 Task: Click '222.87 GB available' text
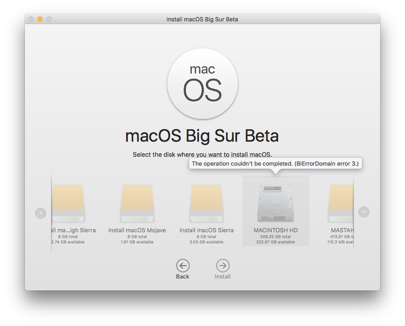pos(276,242)
